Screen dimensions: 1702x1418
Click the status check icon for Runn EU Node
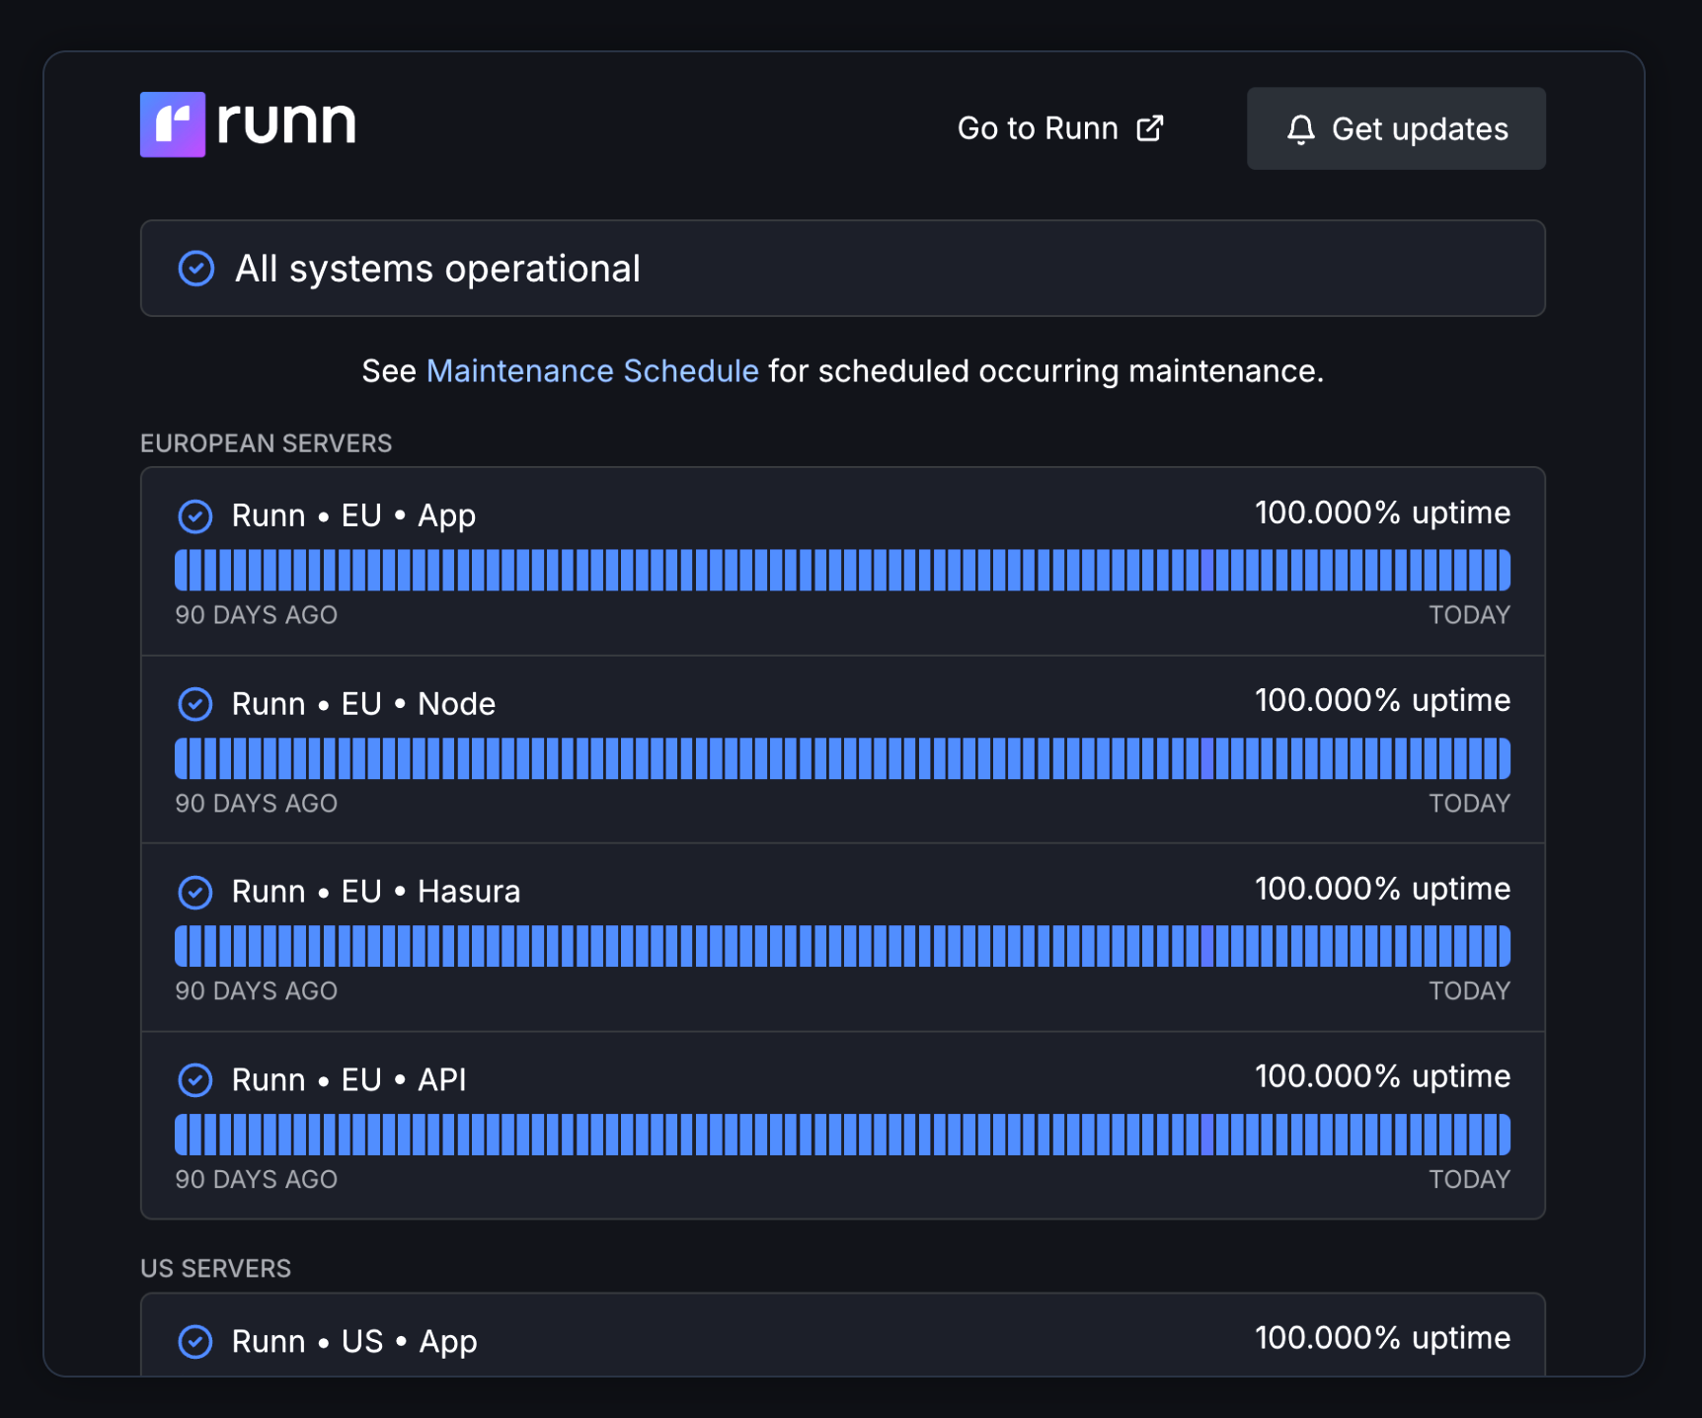point(195,704)
